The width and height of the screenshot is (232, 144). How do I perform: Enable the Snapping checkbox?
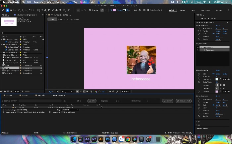pos(90,10)
